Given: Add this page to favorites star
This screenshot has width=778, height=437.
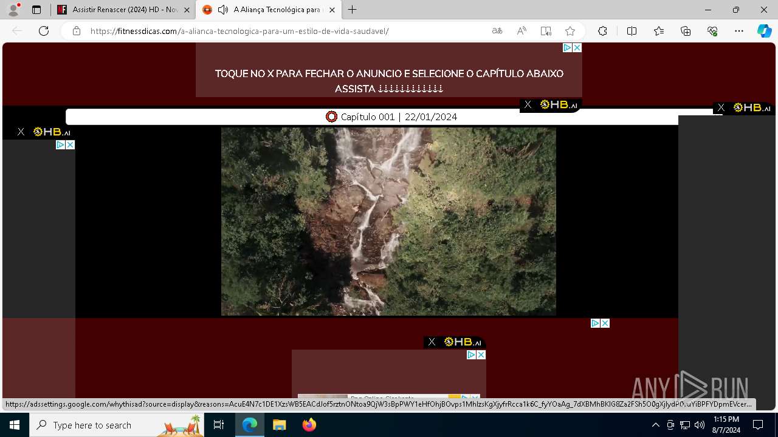Looking at the screenshot, I should pos(570,31).
